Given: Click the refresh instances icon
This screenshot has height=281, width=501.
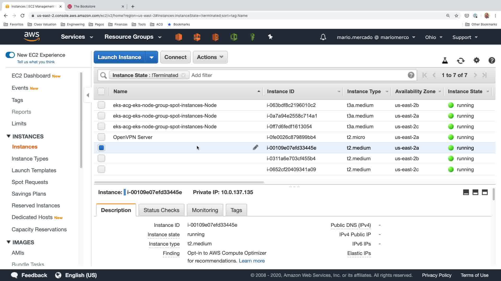Looking at the screenshot, I should [x=461, y=61].
